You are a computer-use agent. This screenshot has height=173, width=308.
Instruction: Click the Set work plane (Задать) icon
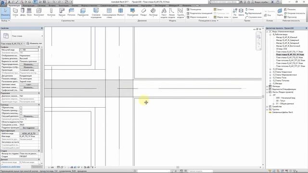[280, 12]
